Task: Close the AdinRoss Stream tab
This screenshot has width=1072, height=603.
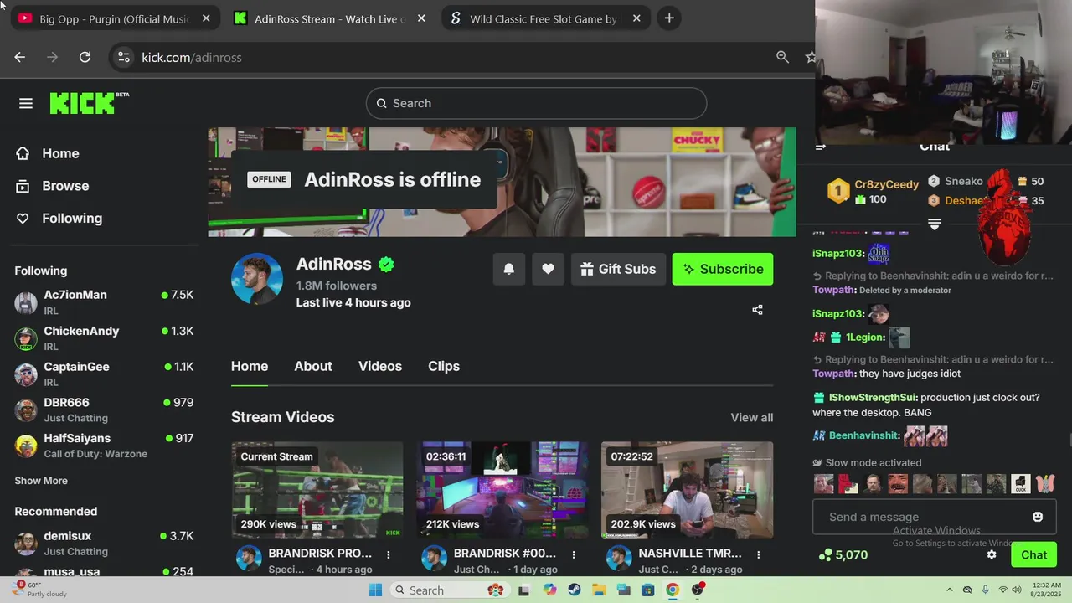Action: (421, 18)
